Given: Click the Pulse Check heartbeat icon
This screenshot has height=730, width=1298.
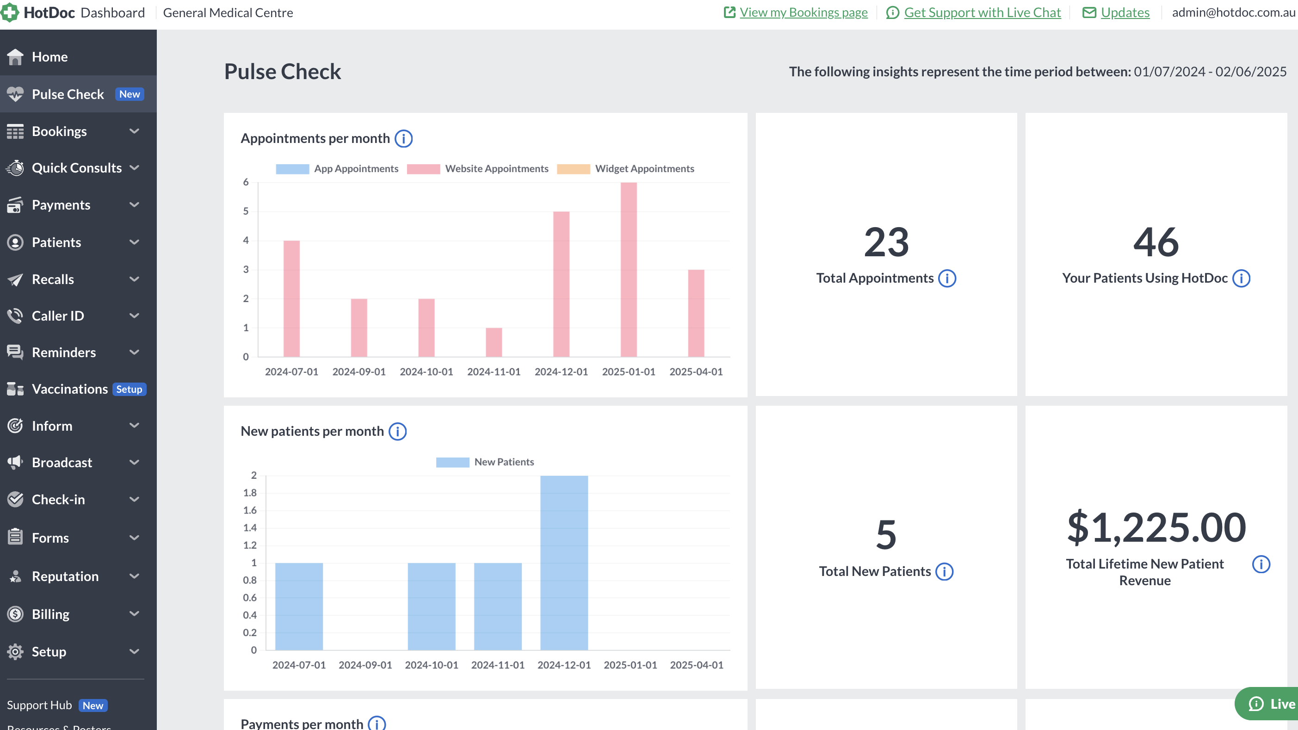Looking at the screenshot, I should coord(15,94).
